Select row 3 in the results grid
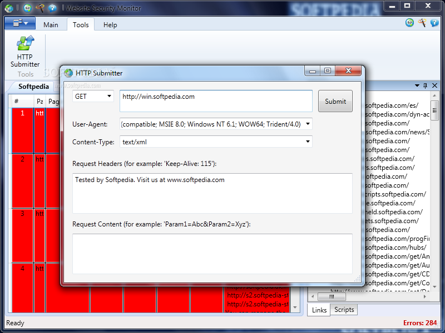Viewport: 445px width, 333px height. pyautogui.click(x=22, y=235)
